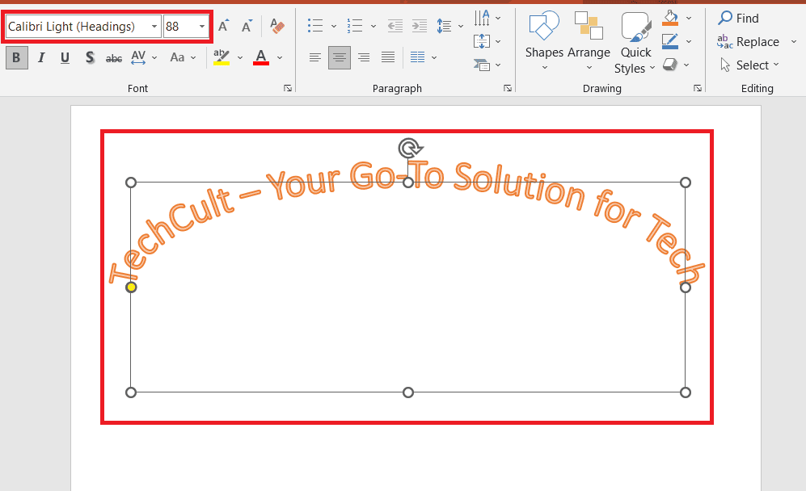The height and width of the screenshot is (491, 806).
Task: Open the Shapes gallery
Action: coord(543,42)
